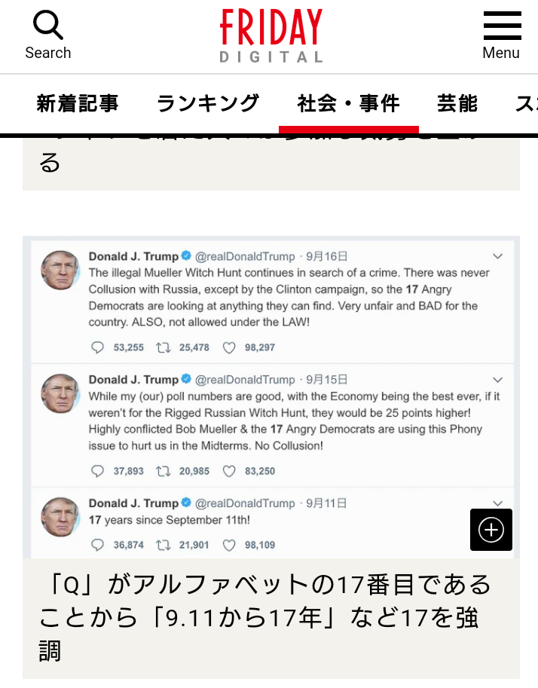Viewport: 538px width, 688px height.
Task: Expand chevron on the 9月11日 tweet
Action: 497,503
